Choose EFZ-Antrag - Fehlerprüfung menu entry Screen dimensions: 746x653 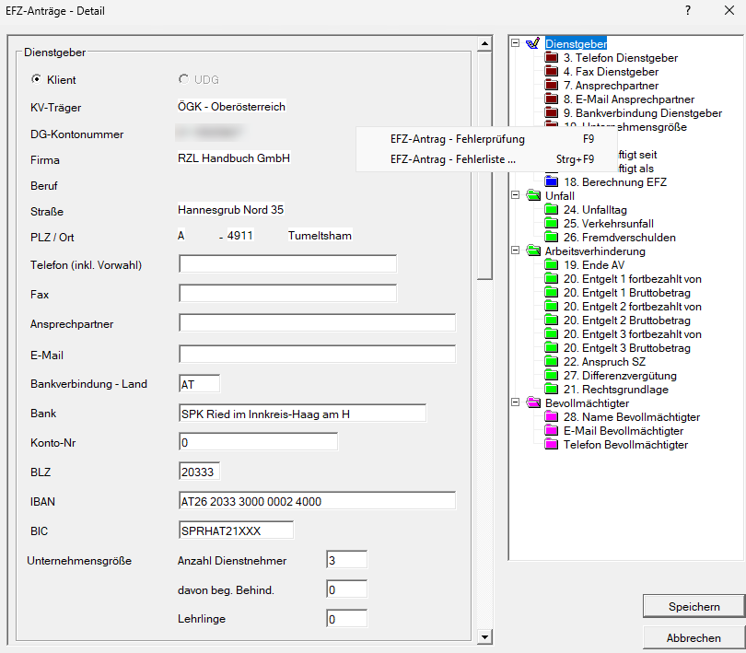(x=457, y=140)
